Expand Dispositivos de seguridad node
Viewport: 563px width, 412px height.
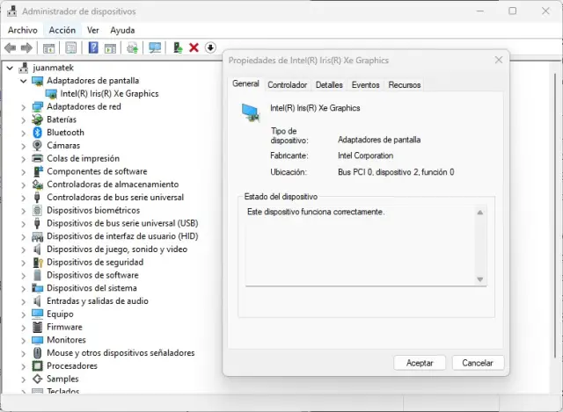24,262
